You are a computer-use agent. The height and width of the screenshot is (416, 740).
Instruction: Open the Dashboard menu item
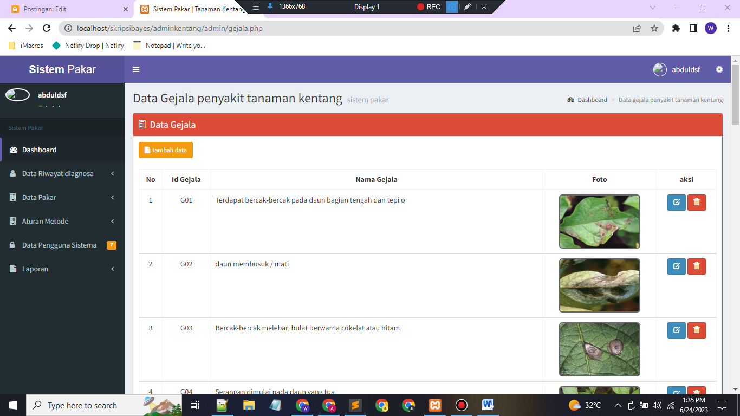pyautogui.click(x=62, y=149)
